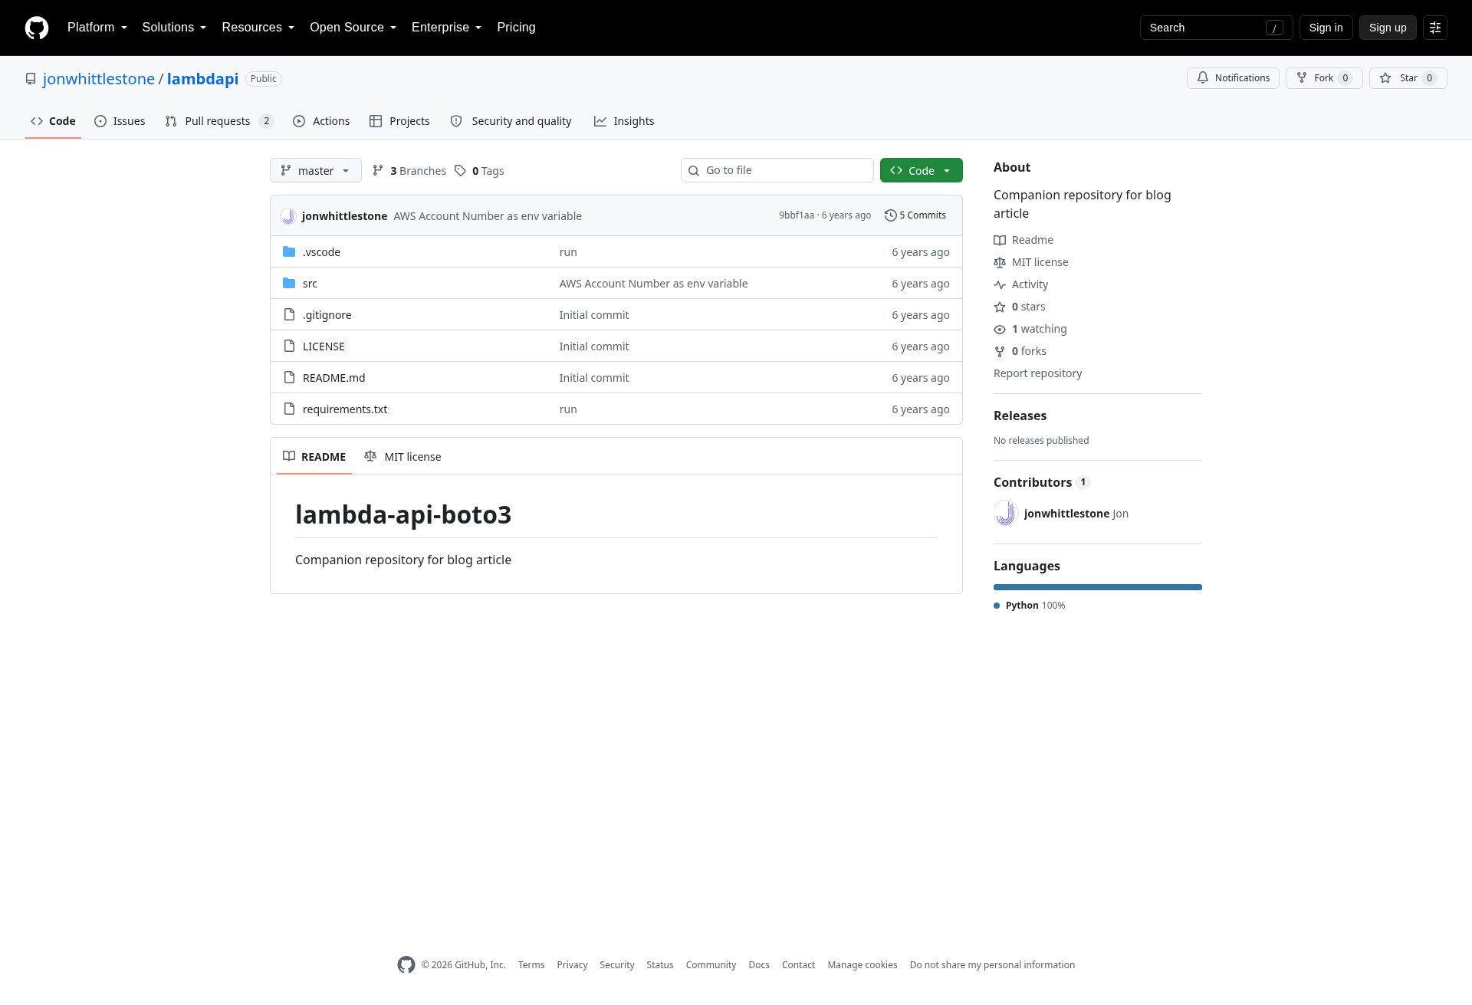Click the scales icon beside MIT license in About

point(1000,262)
